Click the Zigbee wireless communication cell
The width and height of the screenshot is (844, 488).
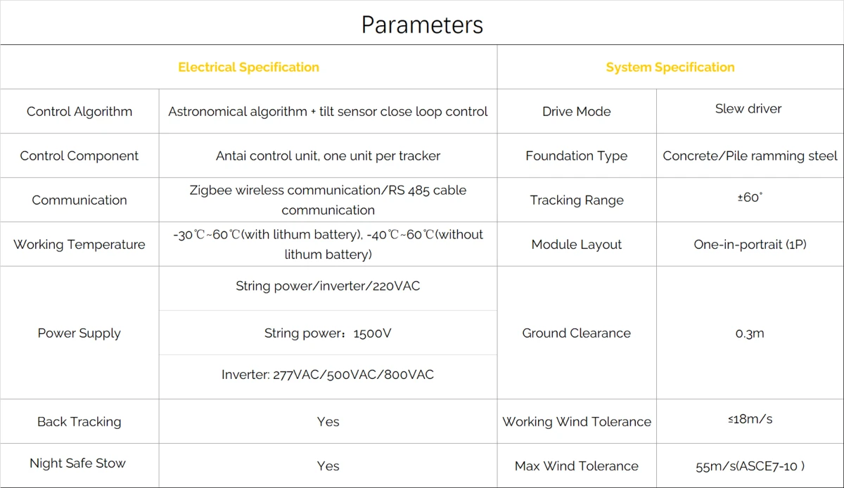tap(328, 200)
